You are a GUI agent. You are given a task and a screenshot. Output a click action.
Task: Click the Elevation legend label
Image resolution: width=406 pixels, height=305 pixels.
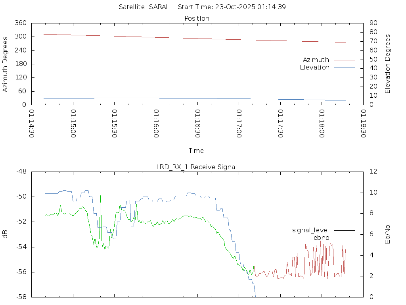tap(314, 68)
